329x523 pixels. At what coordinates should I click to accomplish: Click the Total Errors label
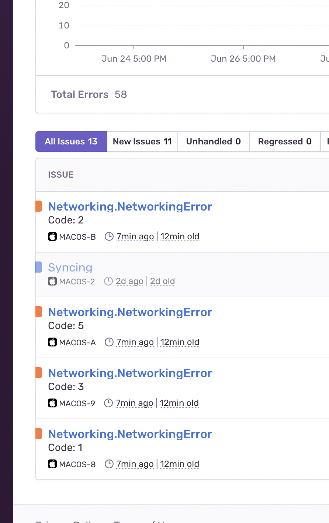(80, 95)
